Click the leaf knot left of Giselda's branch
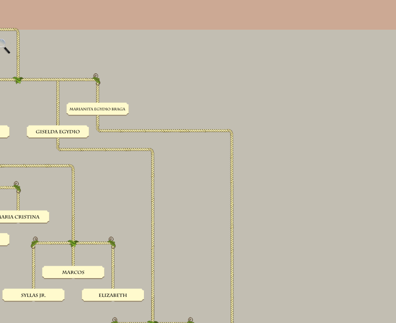396x323 pixels. pyautogui.click(x=18, y=80)
